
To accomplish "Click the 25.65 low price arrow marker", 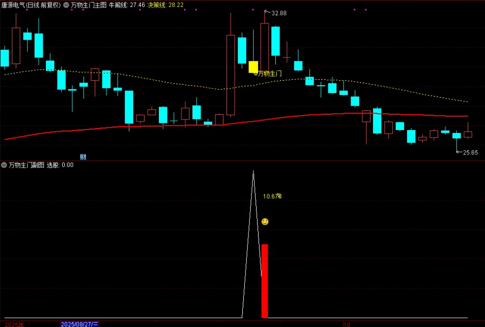I will click(x=467, y=153).
